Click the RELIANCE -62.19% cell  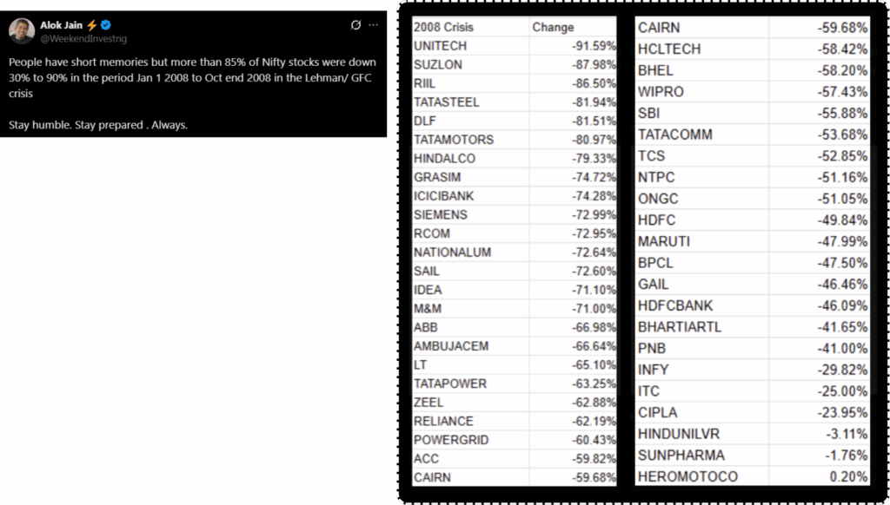pyautogui.click(x=573, y=421)
